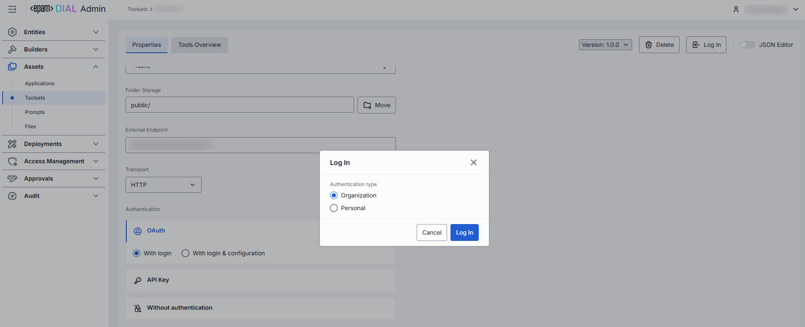Click the blue Log In button
Screen dimensions: 805x327
coord(464,232)
